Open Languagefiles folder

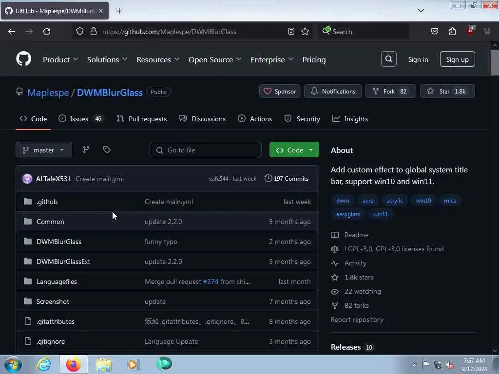point(57,281)
